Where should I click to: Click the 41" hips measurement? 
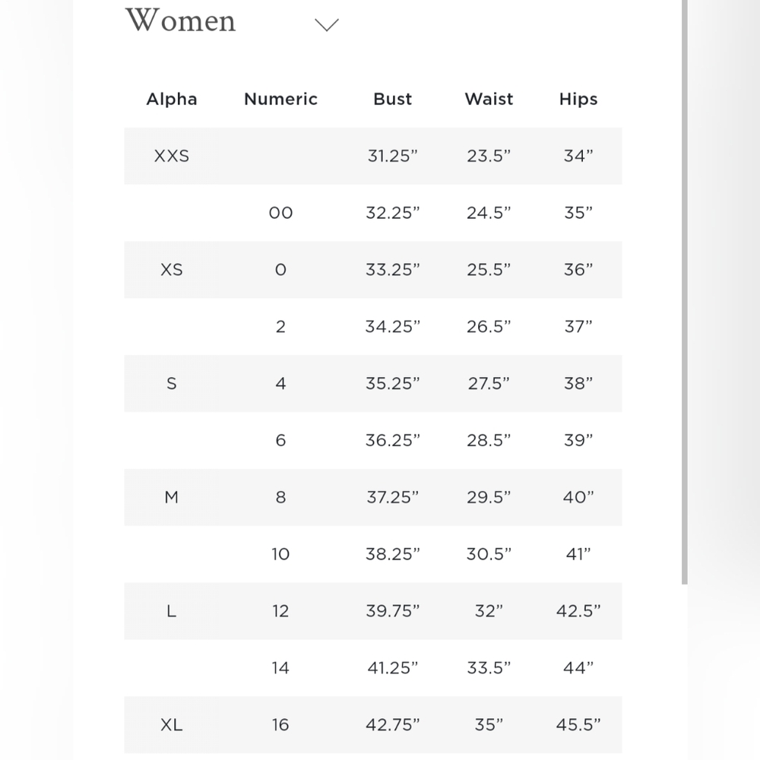[x=578, y=554]
